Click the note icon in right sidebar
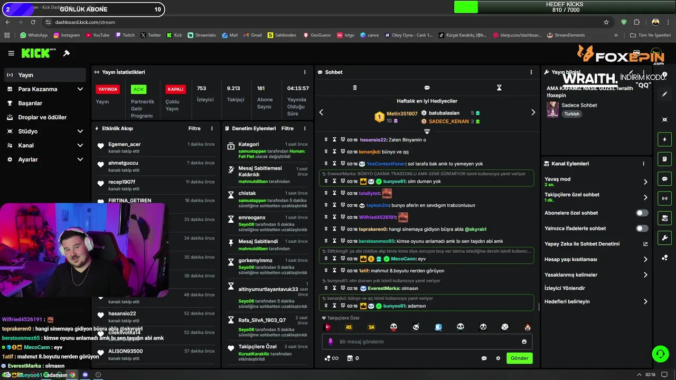The image size is (676, 380). [664, 159]
